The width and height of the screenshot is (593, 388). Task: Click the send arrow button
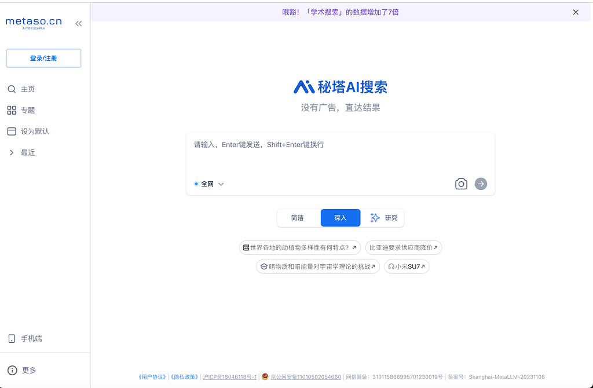pos(481,184)
